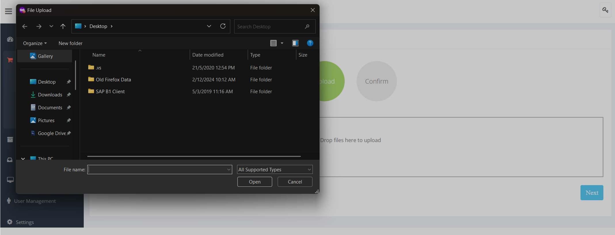615x235 pixels.
Task: Refresh the Desktop folder listing
Action: pos(223,26)
